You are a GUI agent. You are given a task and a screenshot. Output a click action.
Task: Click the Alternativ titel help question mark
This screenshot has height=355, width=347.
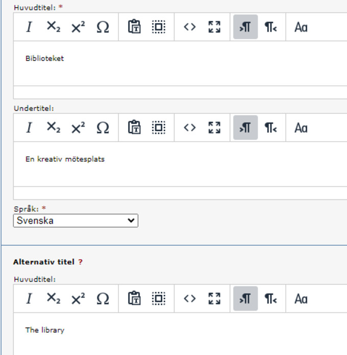click(x=80, y=262)
